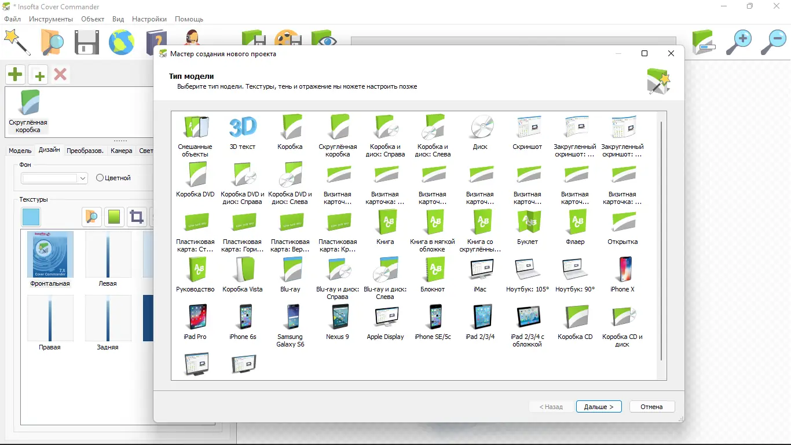Open the Инструменты menu
The height and width of the screenshot is (445, 791).
coord(51,19)
